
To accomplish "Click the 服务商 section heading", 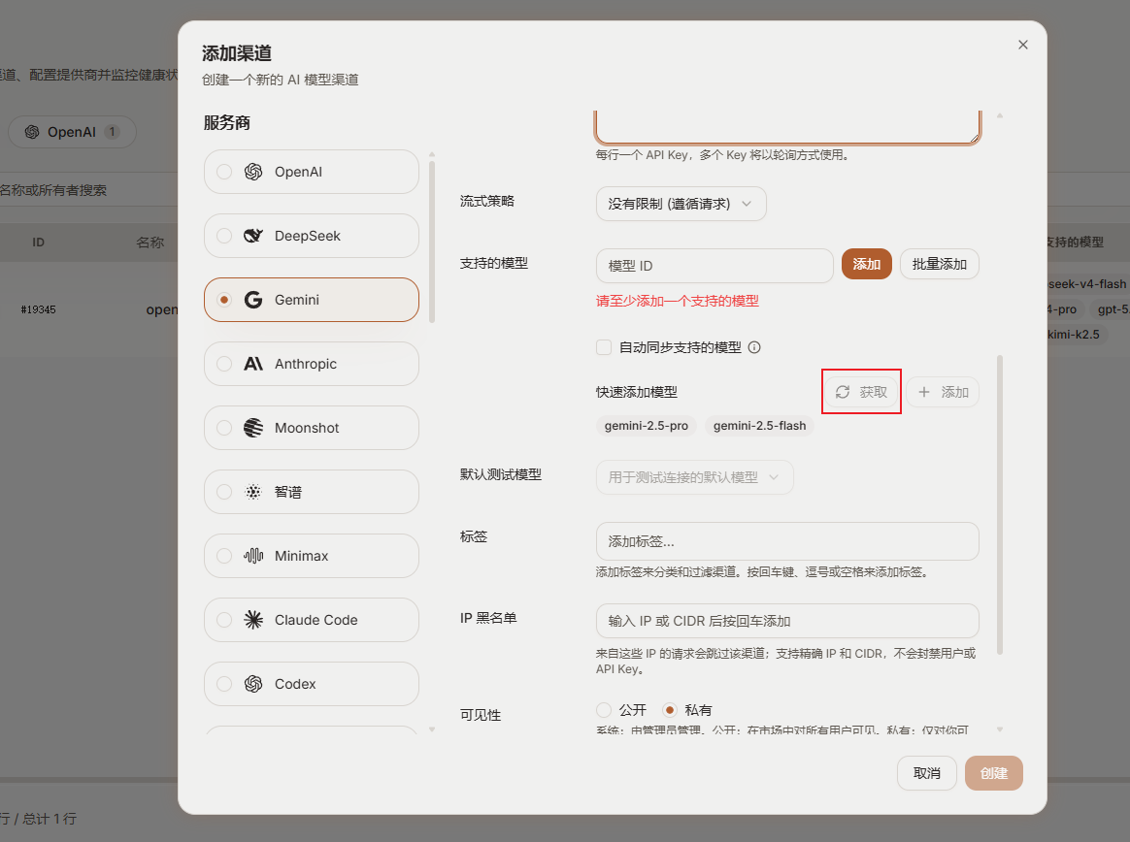I will (x=226, y=123).
